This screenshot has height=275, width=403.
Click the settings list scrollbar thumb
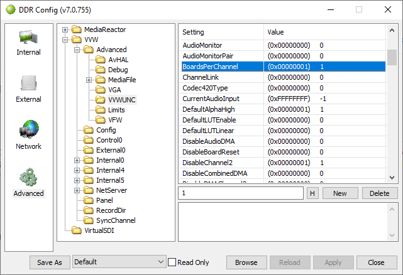(392, 58)
